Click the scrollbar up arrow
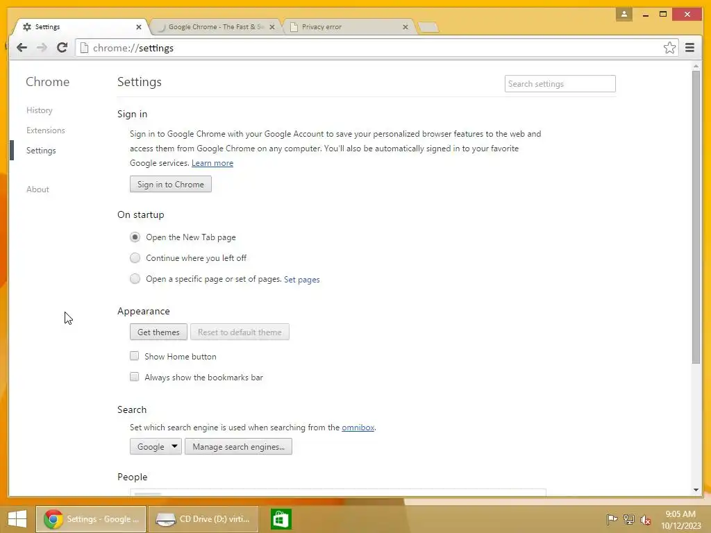Screen dimensions: 711x533 tap(696, 66)
